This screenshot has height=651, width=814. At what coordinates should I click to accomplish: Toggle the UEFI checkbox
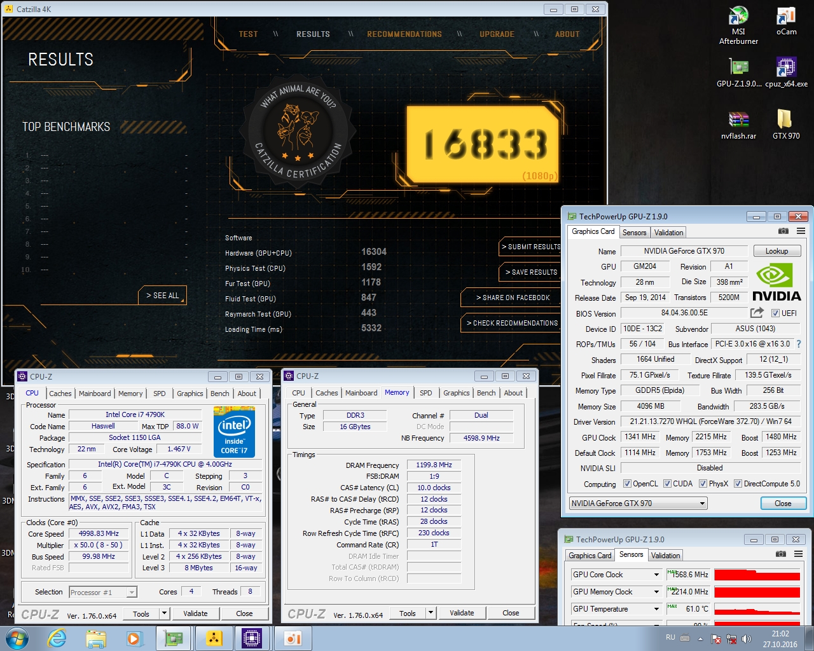tap(775, 313)
